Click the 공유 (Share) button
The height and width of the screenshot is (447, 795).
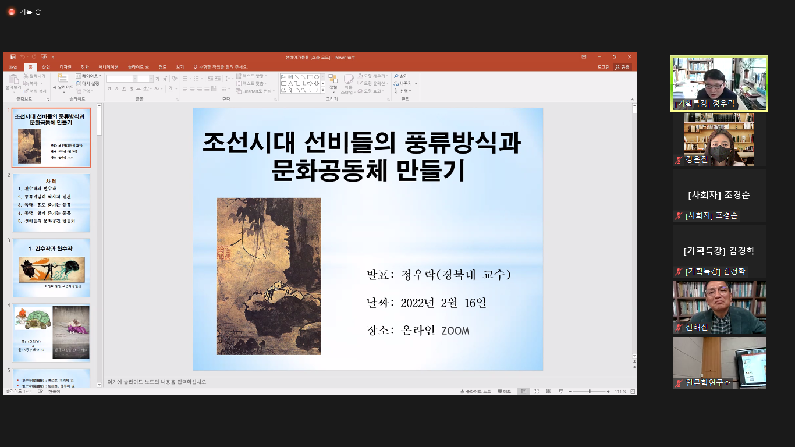point(623,67)
